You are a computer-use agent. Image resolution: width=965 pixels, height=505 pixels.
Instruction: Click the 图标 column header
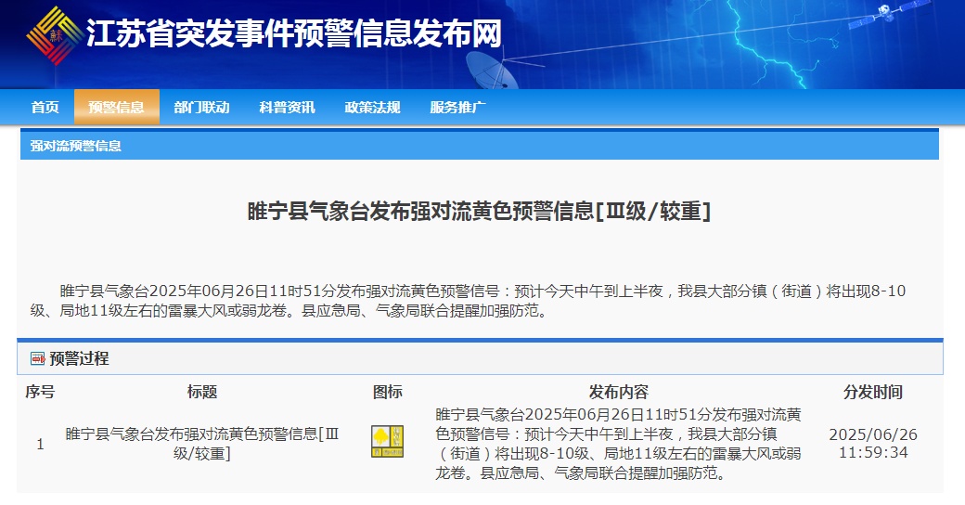pyautogui.click(x=387, y=392)
